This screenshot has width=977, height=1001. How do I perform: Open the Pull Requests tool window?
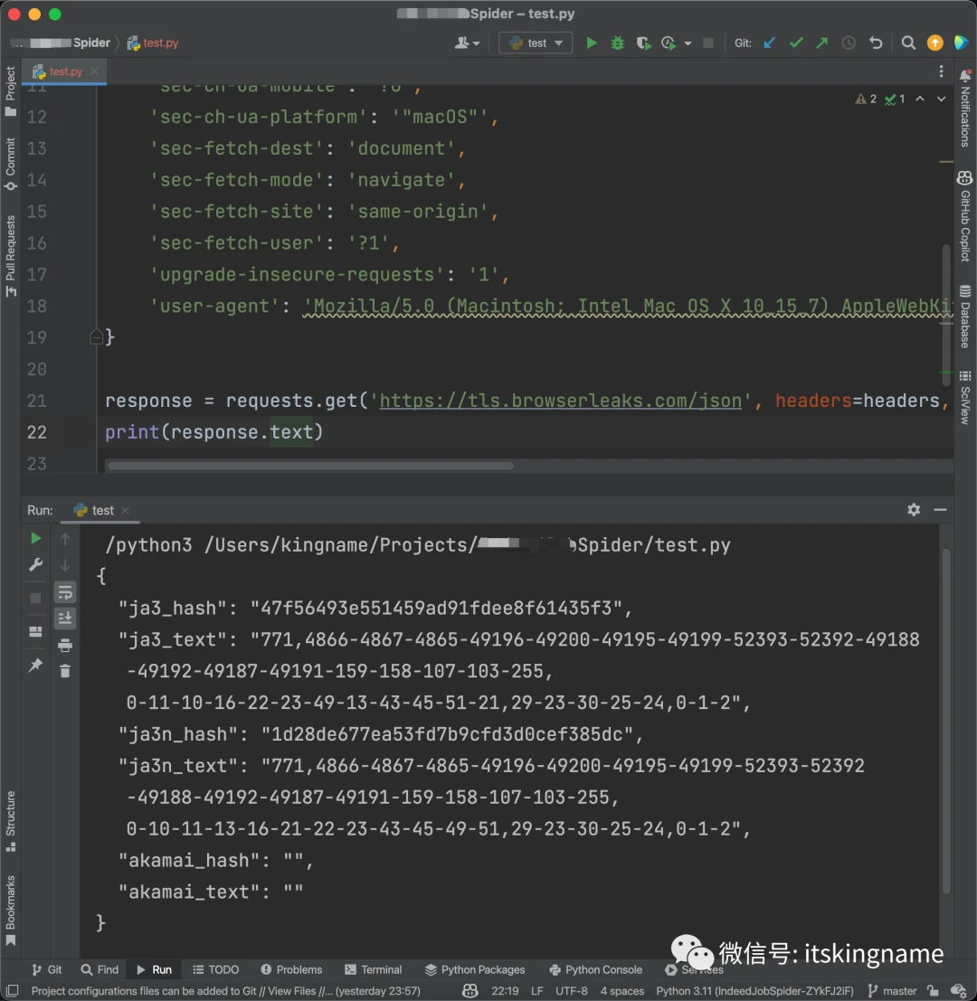[10, 256]
